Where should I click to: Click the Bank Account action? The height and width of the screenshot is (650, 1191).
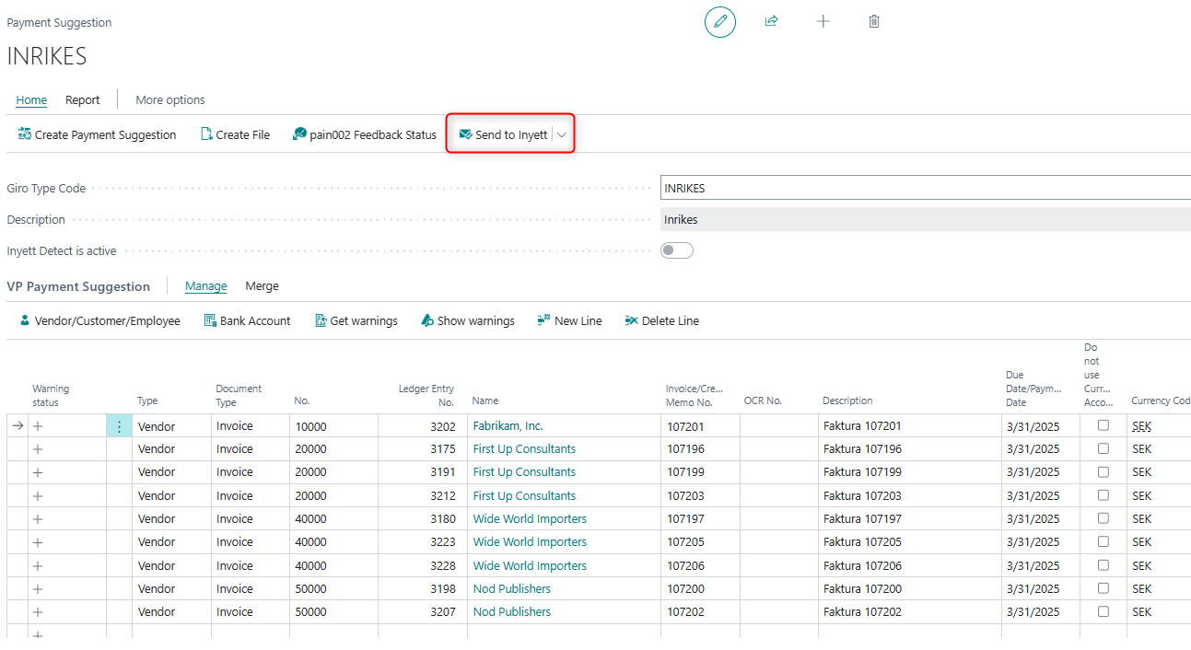point(247,320)
